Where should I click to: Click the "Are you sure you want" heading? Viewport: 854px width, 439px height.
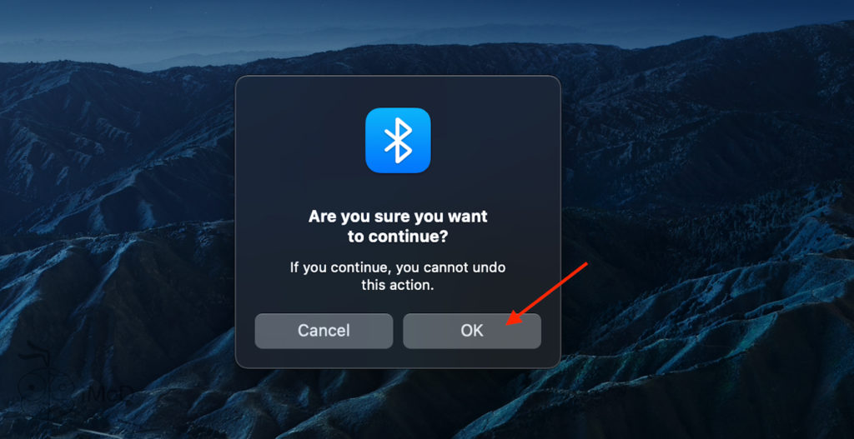click(x=398, y=217)
